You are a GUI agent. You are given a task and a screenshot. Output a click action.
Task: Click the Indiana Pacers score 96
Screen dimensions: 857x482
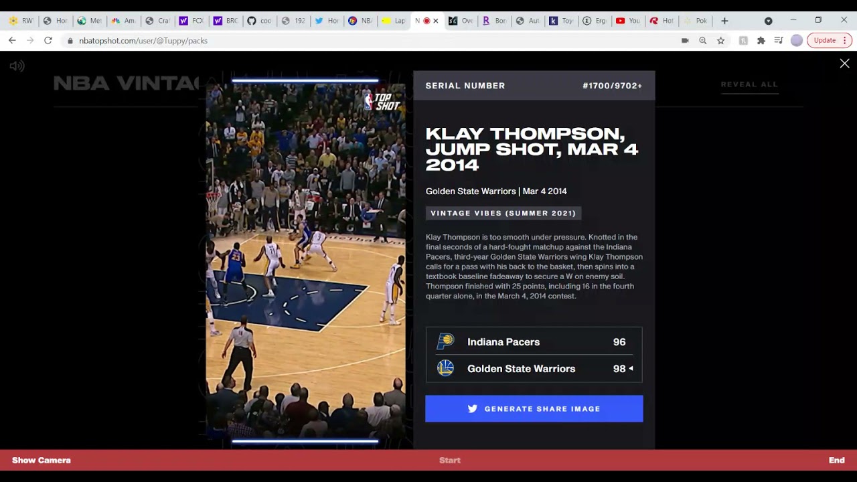tap(619, 341)
